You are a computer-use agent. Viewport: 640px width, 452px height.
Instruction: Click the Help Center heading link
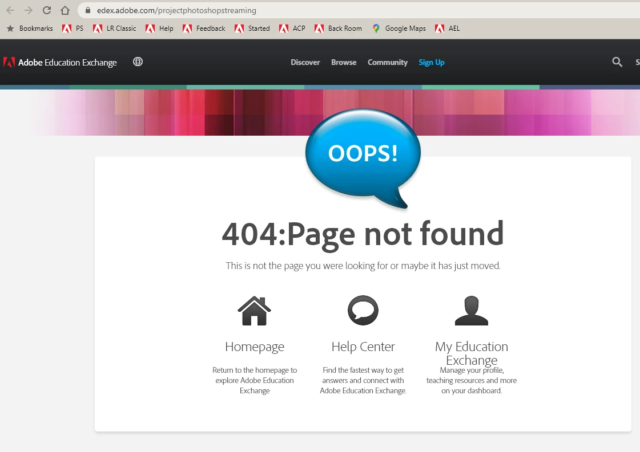363,347
